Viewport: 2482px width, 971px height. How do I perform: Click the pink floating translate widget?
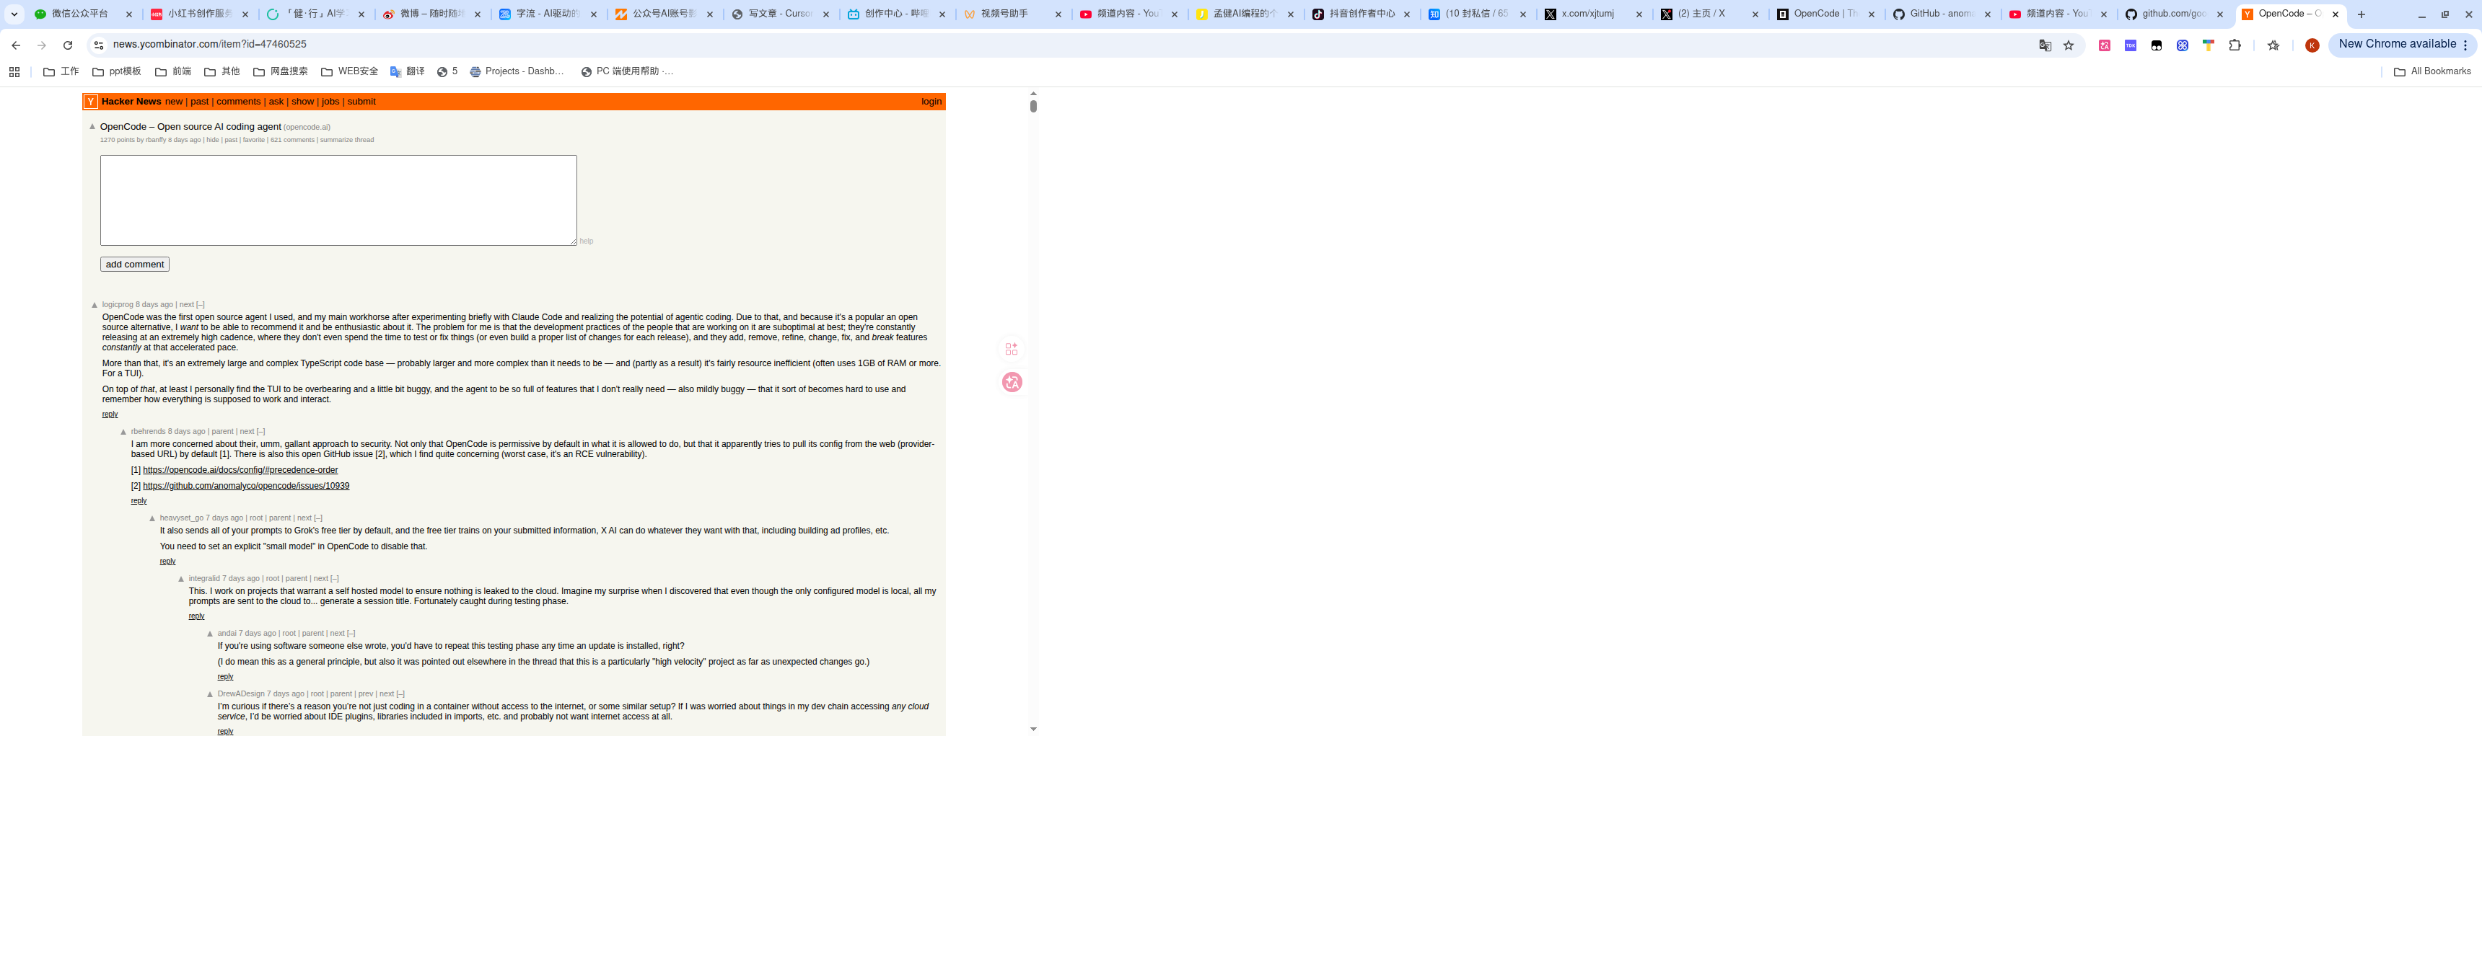tap(1012, 382)
